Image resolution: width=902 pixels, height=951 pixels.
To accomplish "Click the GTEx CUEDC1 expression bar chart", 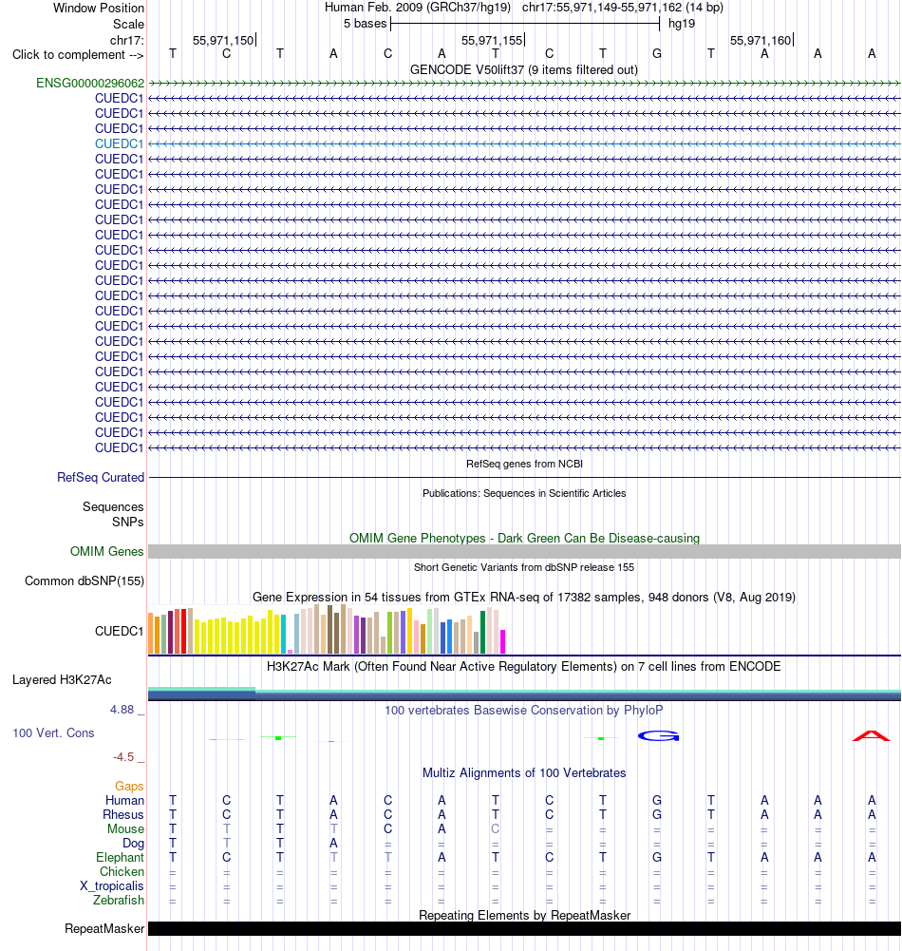I will (327, 629).
